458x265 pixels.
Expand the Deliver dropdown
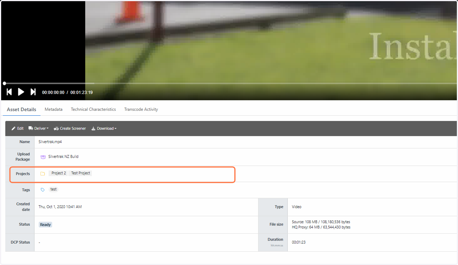39,128
